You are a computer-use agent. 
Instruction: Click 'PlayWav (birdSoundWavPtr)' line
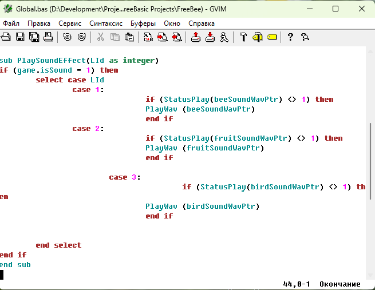pos(202,206)
